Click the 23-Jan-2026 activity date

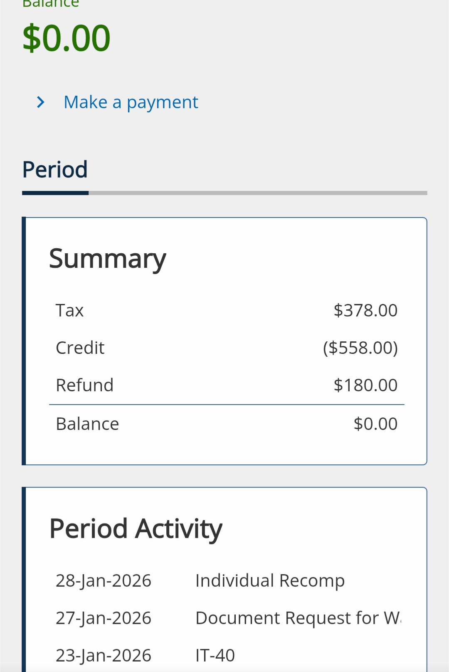pyautogui.click(x=104, y=656)
